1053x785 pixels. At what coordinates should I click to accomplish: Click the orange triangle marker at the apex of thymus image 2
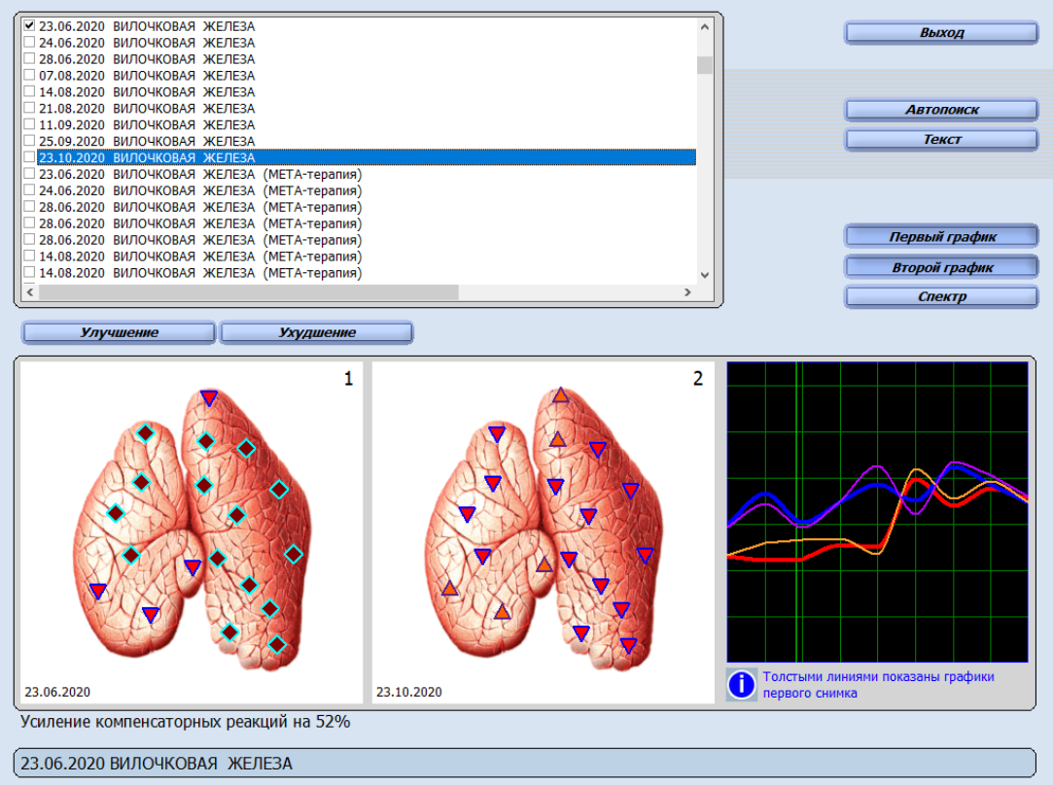point(561,395)
